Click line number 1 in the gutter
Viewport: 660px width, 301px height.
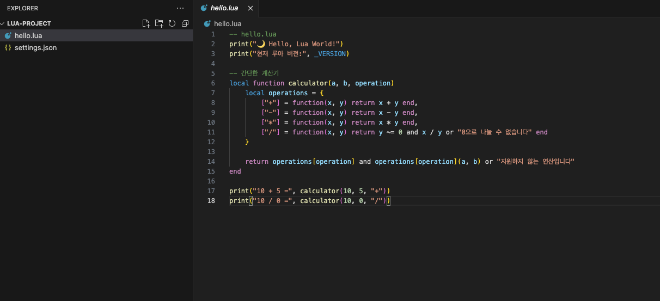coord(213,34)
